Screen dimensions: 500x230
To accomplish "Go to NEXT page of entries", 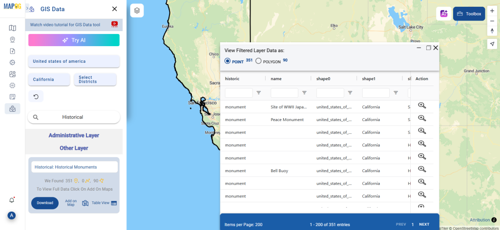I will pyautogui.click(x=424, y=224).
